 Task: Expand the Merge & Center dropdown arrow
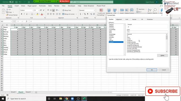76,14
